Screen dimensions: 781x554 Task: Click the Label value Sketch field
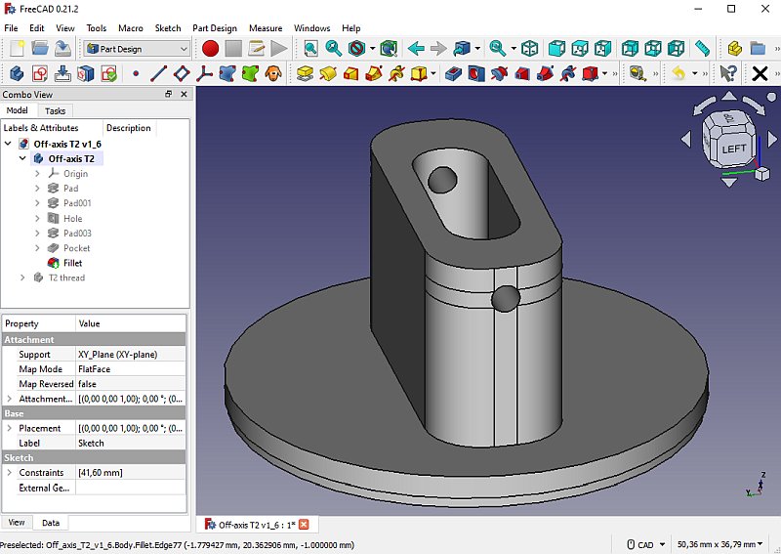[x=131, y=443]
